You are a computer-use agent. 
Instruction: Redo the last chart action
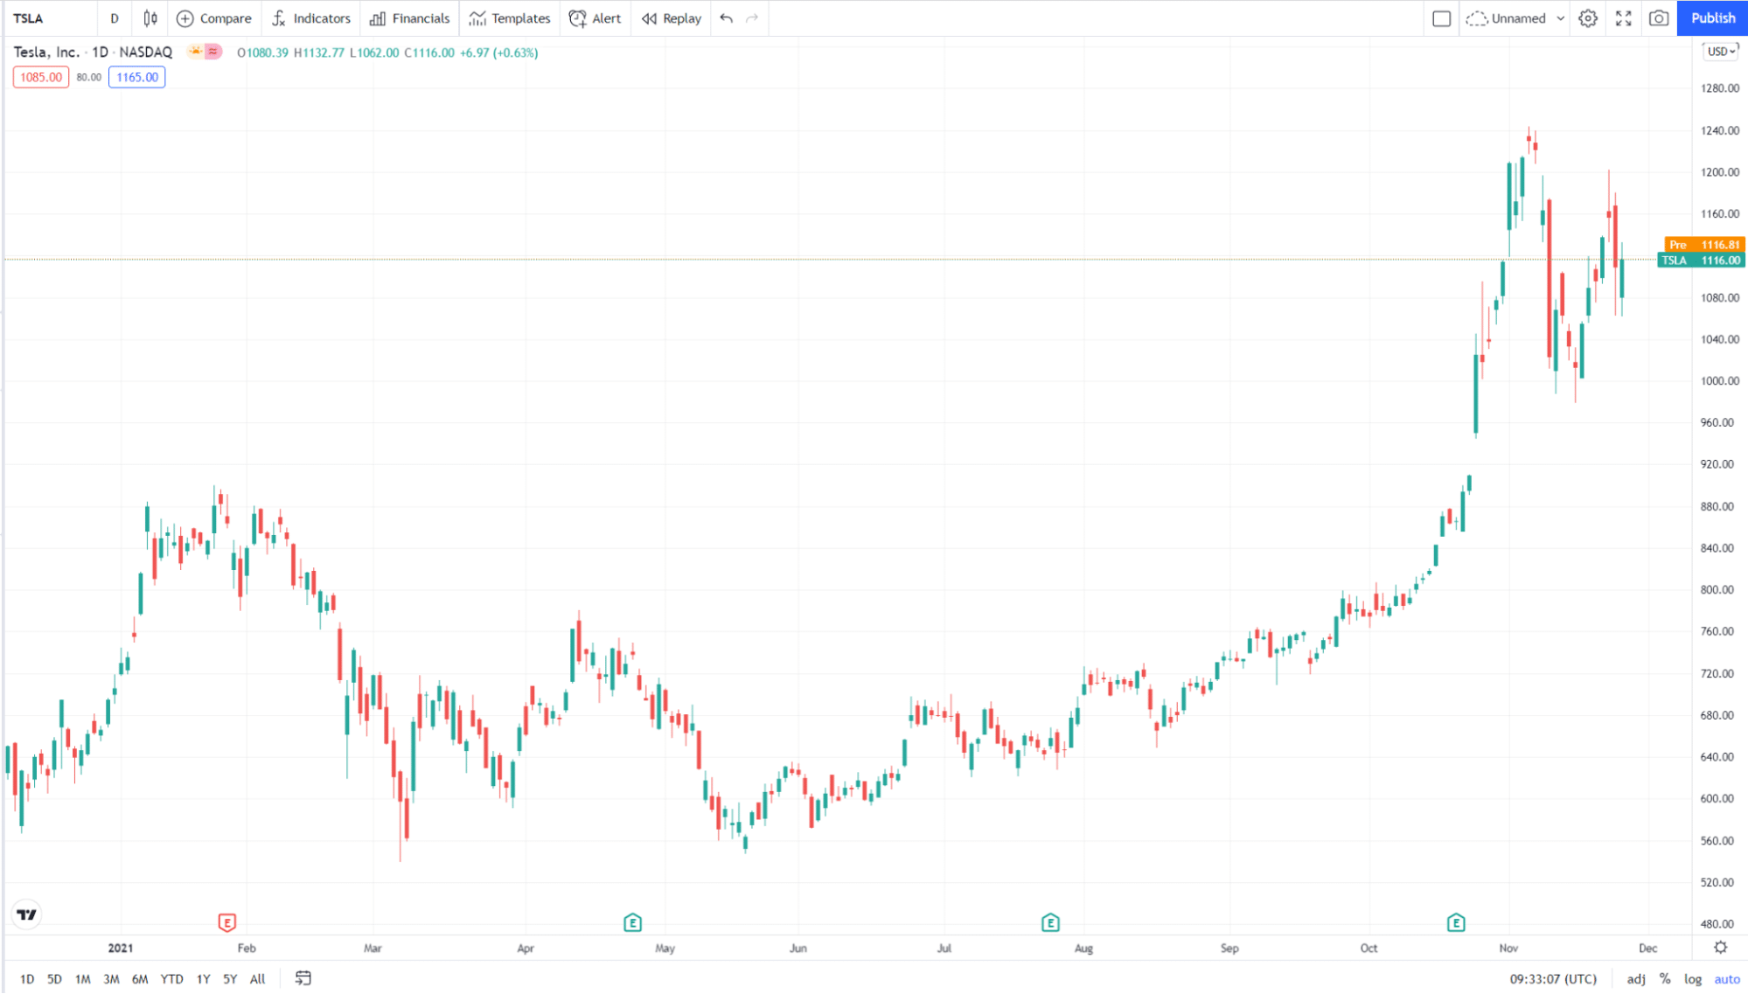coord(752,18)
